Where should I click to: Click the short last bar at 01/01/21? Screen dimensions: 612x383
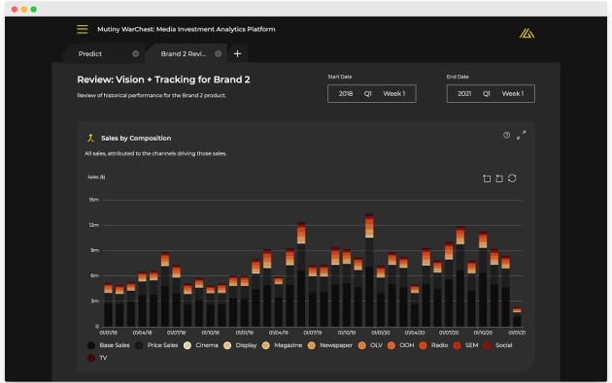point(517,317)
